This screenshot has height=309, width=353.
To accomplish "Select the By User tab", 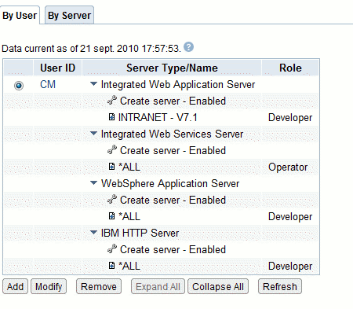I will (x=20, y=15).
